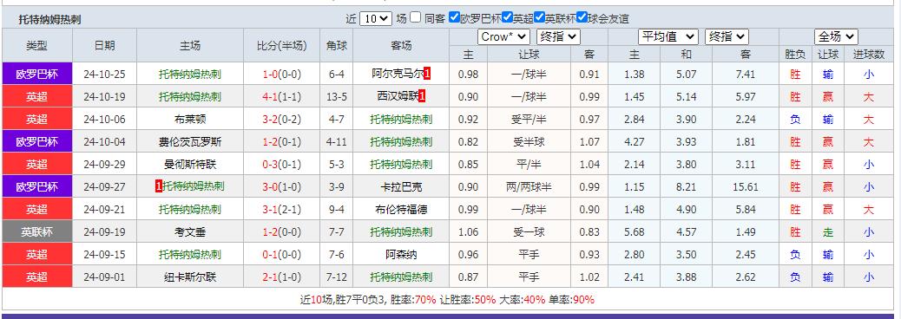Viewport: 901px width, 319px height.
Task: Click the red card badge beside 阿尔克马尔
Action: pyautogui.click(x=428, y=74)
